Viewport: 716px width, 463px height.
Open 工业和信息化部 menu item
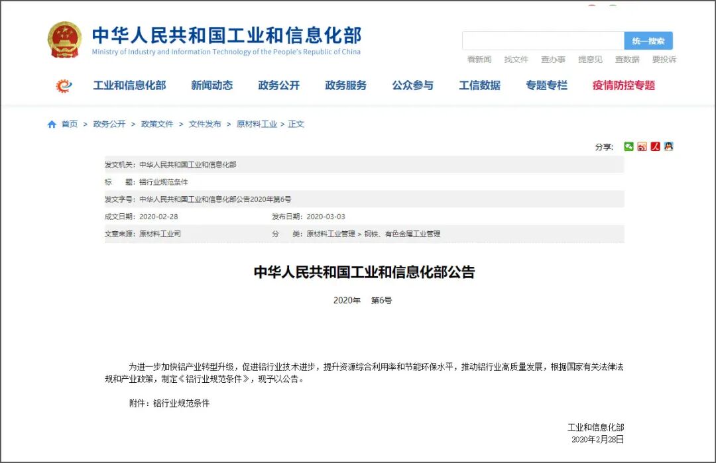pyautogui.click(x=130, y=85)
